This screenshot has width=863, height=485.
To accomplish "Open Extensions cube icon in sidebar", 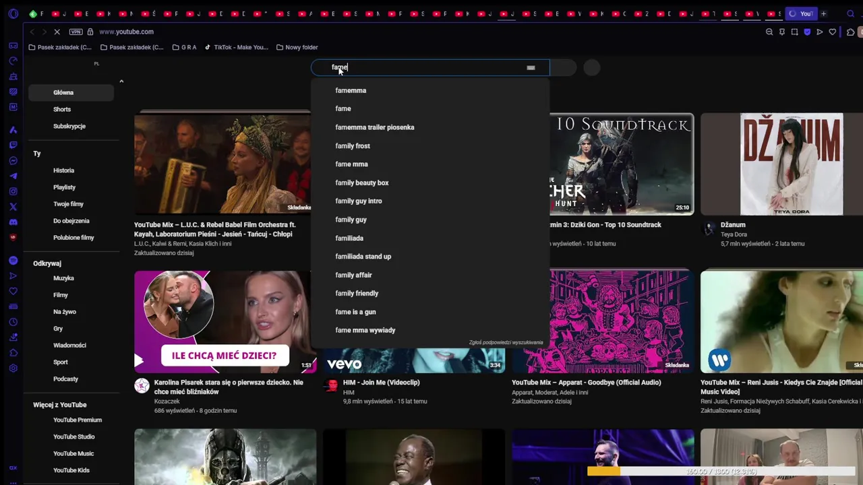I will point(13,353).
